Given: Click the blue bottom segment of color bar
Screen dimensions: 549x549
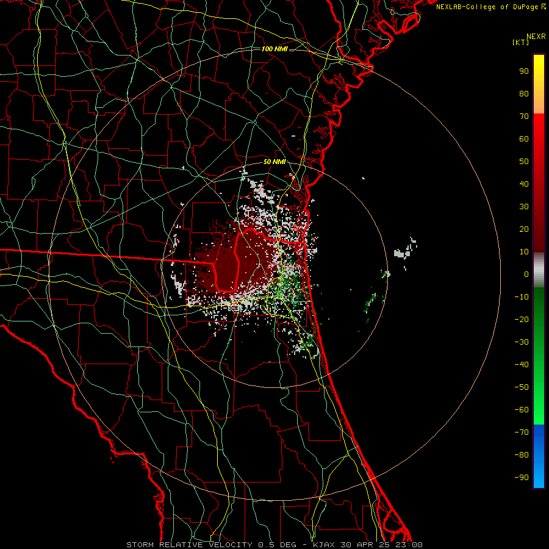Looking at the screenshot, I should point(539,456).
